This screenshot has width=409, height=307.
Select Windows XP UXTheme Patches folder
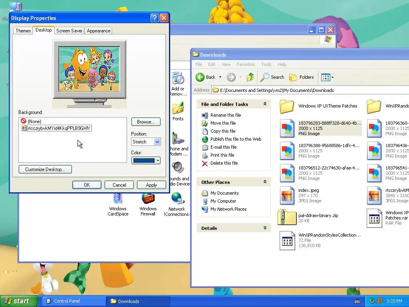click(318, 106)
